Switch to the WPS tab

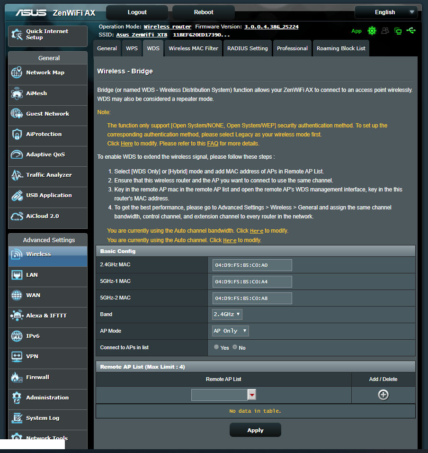pos(132,48)
